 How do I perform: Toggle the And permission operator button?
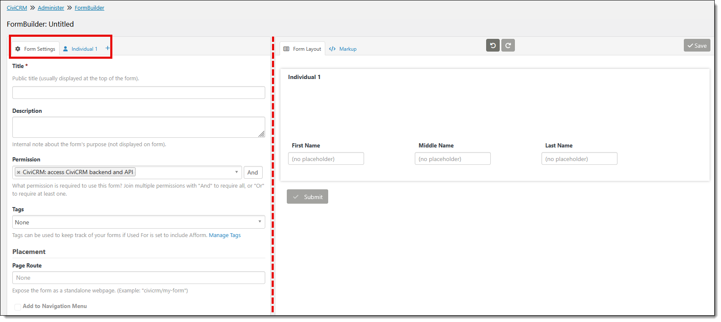(253, 172)
